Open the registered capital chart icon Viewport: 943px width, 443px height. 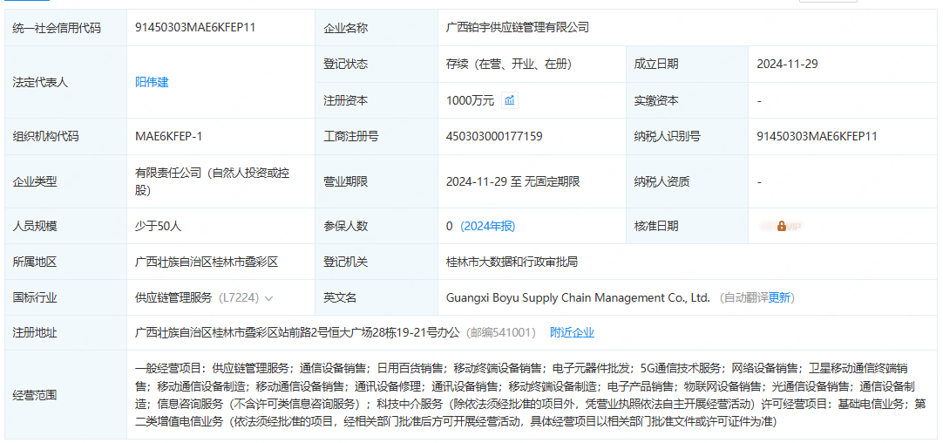509,100
